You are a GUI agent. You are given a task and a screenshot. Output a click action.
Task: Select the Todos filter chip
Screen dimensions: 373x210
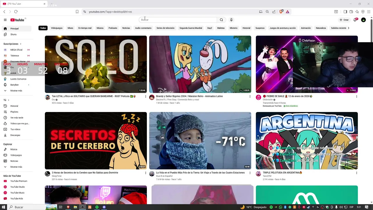point(43,28)
